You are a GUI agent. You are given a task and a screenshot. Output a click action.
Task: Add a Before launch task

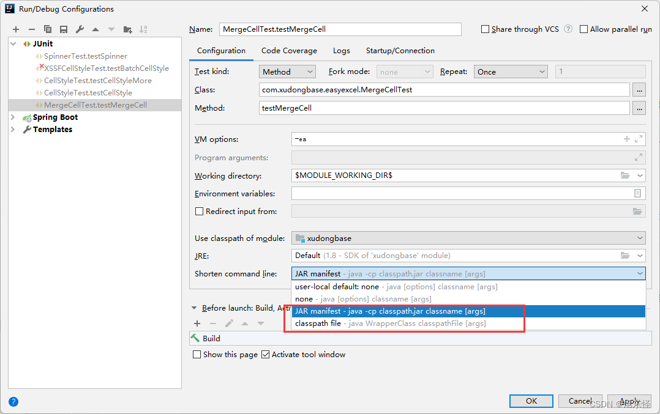coord(197,323)
